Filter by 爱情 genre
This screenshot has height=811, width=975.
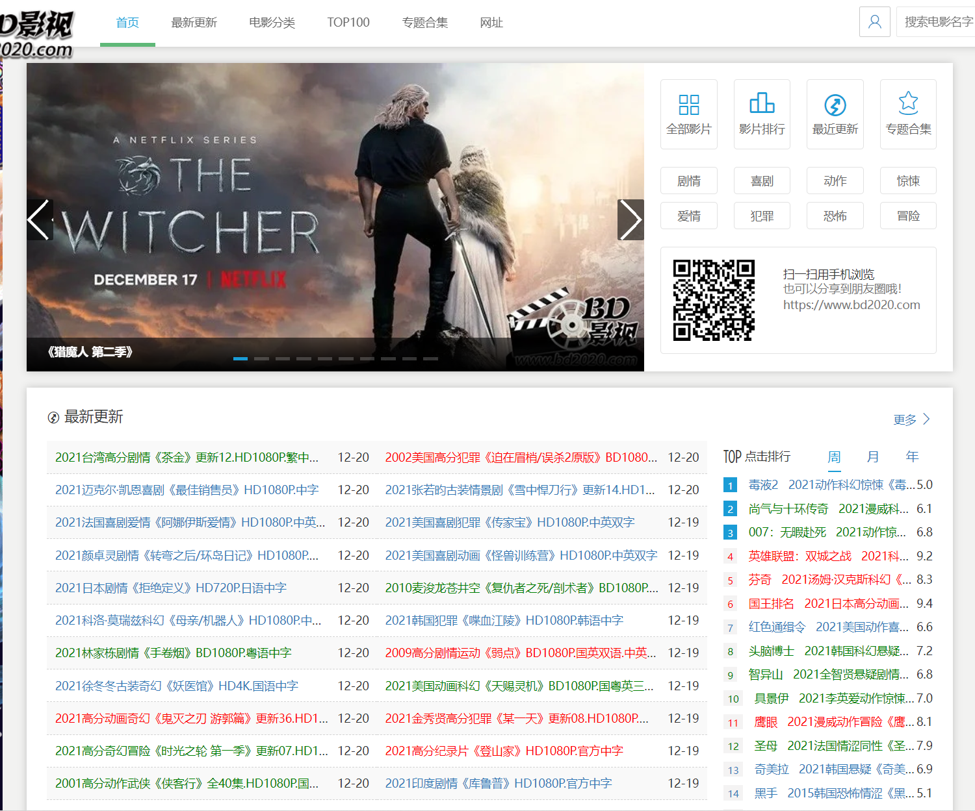[688, 216]
